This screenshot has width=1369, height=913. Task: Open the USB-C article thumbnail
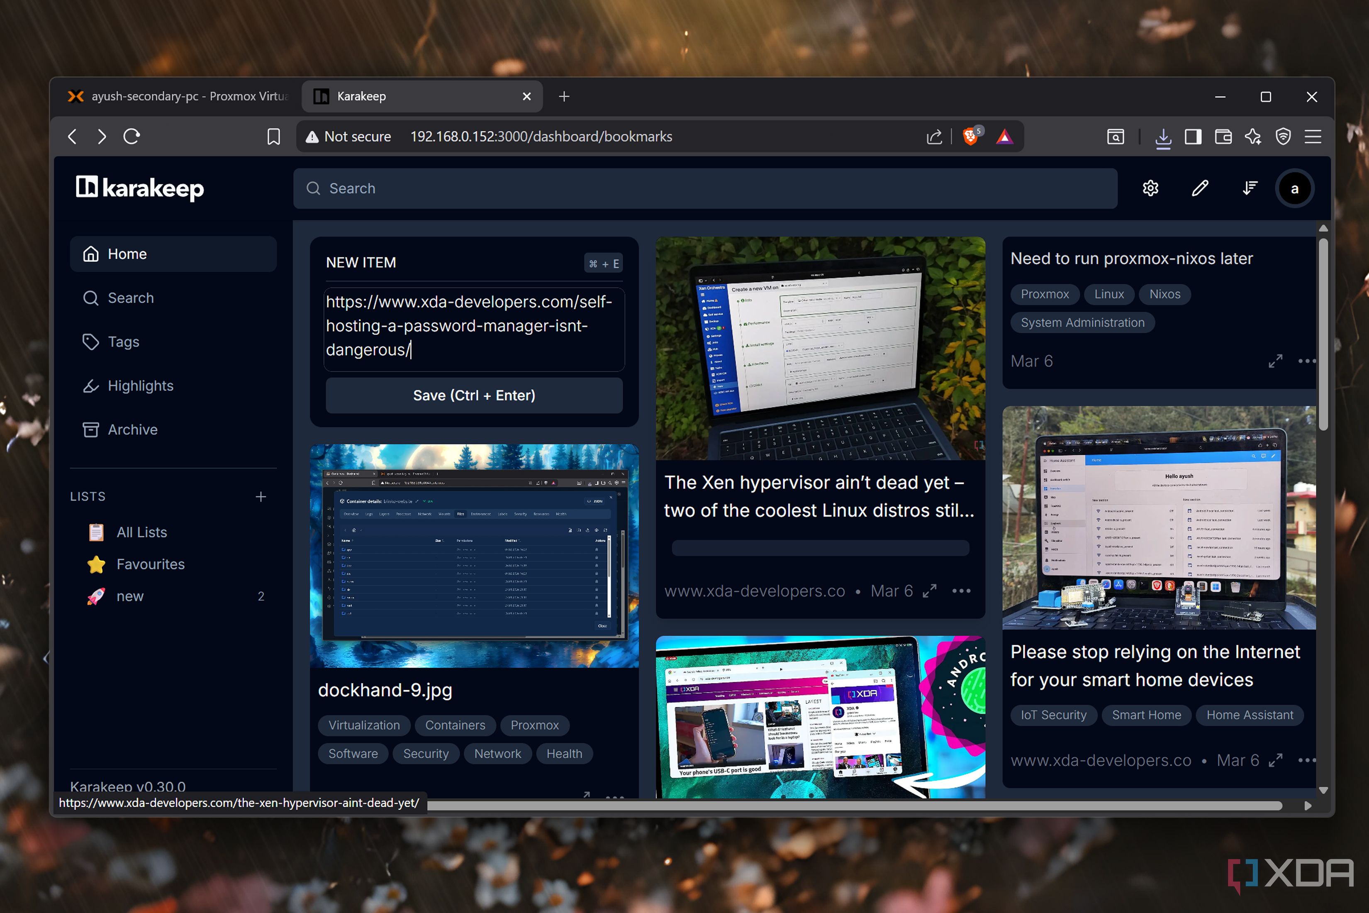[820, 717]
